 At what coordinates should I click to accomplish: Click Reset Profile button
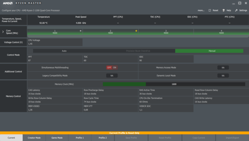[x=165, y=138]
